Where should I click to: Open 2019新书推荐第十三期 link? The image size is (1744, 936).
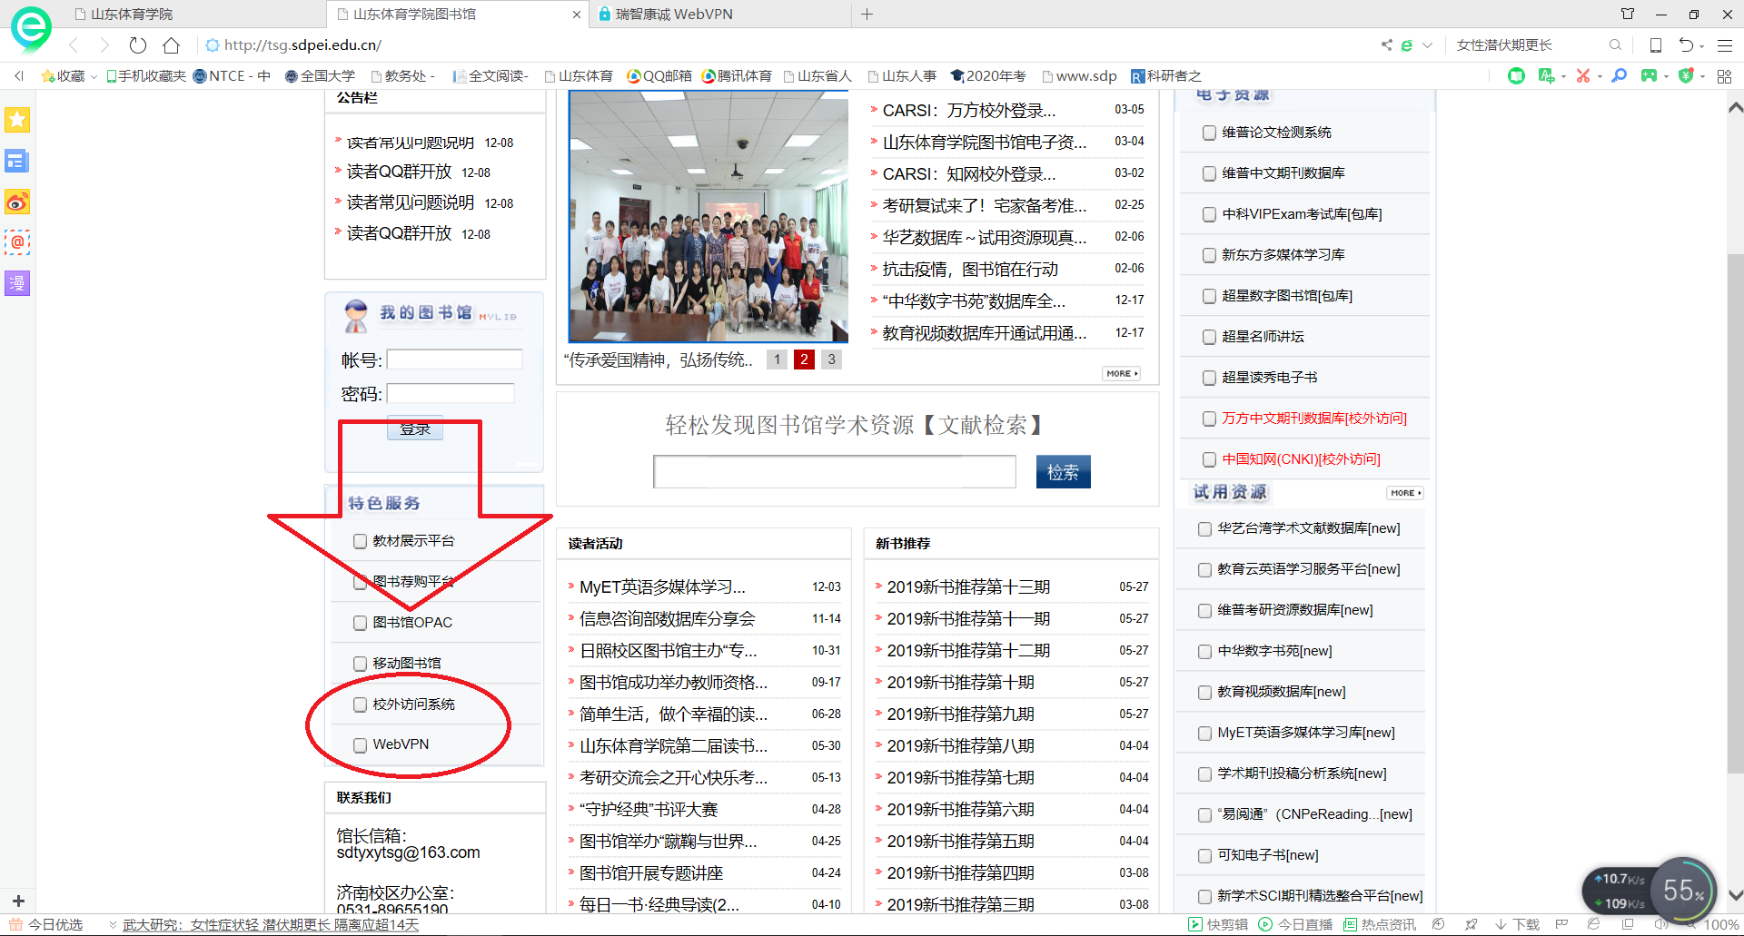(x=968, y=587)
